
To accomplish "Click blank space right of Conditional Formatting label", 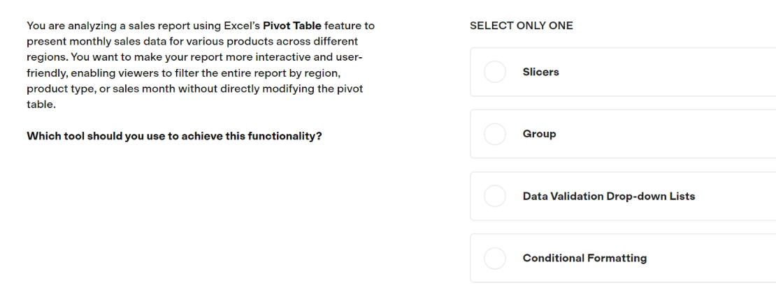I will pyautogui.click(x=712, y=258).
